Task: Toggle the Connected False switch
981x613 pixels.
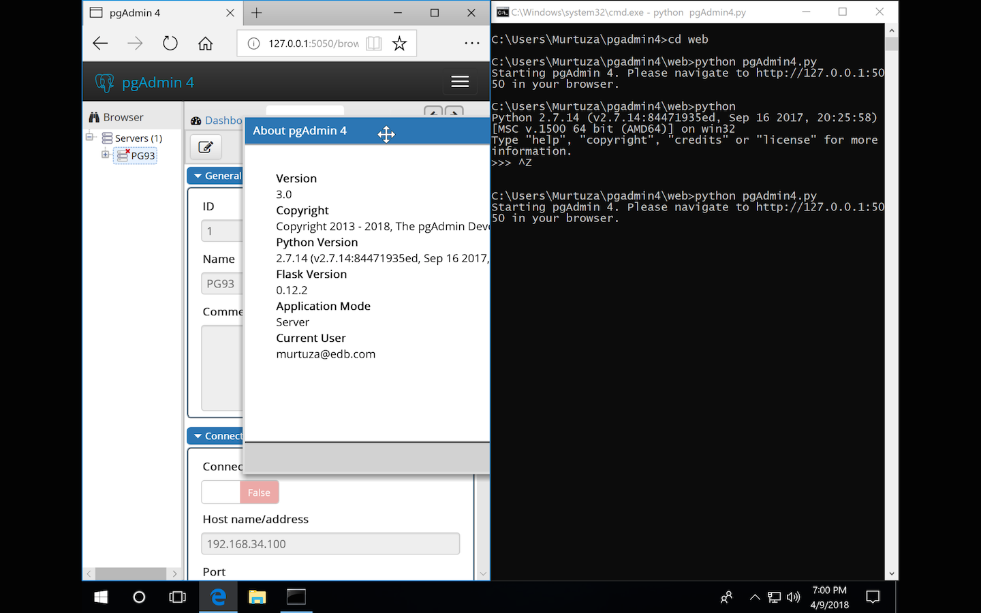Action: coord(240,492)
